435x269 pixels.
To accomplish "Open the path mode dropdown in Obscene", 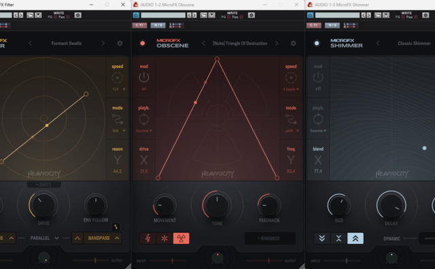I will (292, 130).
